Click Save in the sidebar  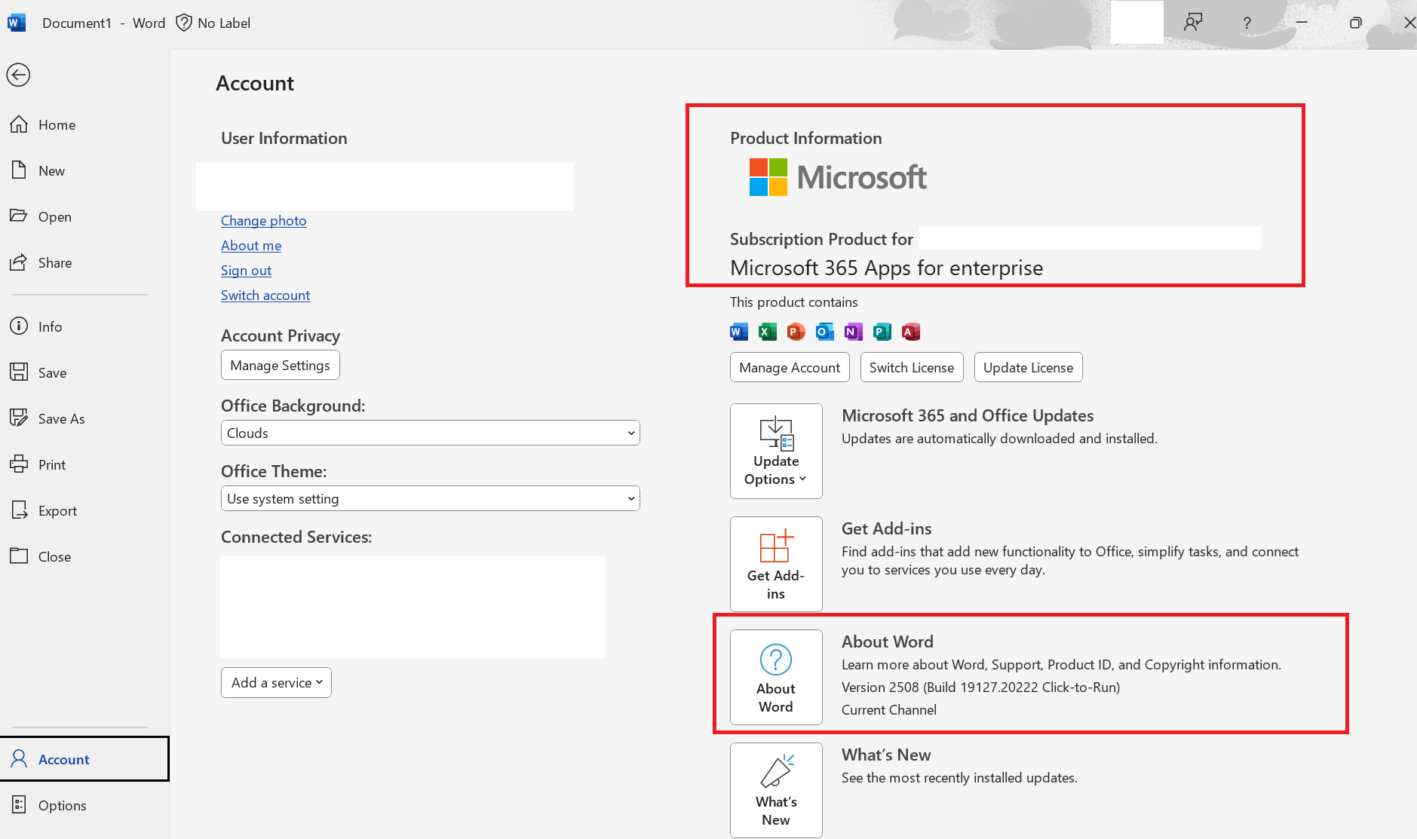[84, 372]
